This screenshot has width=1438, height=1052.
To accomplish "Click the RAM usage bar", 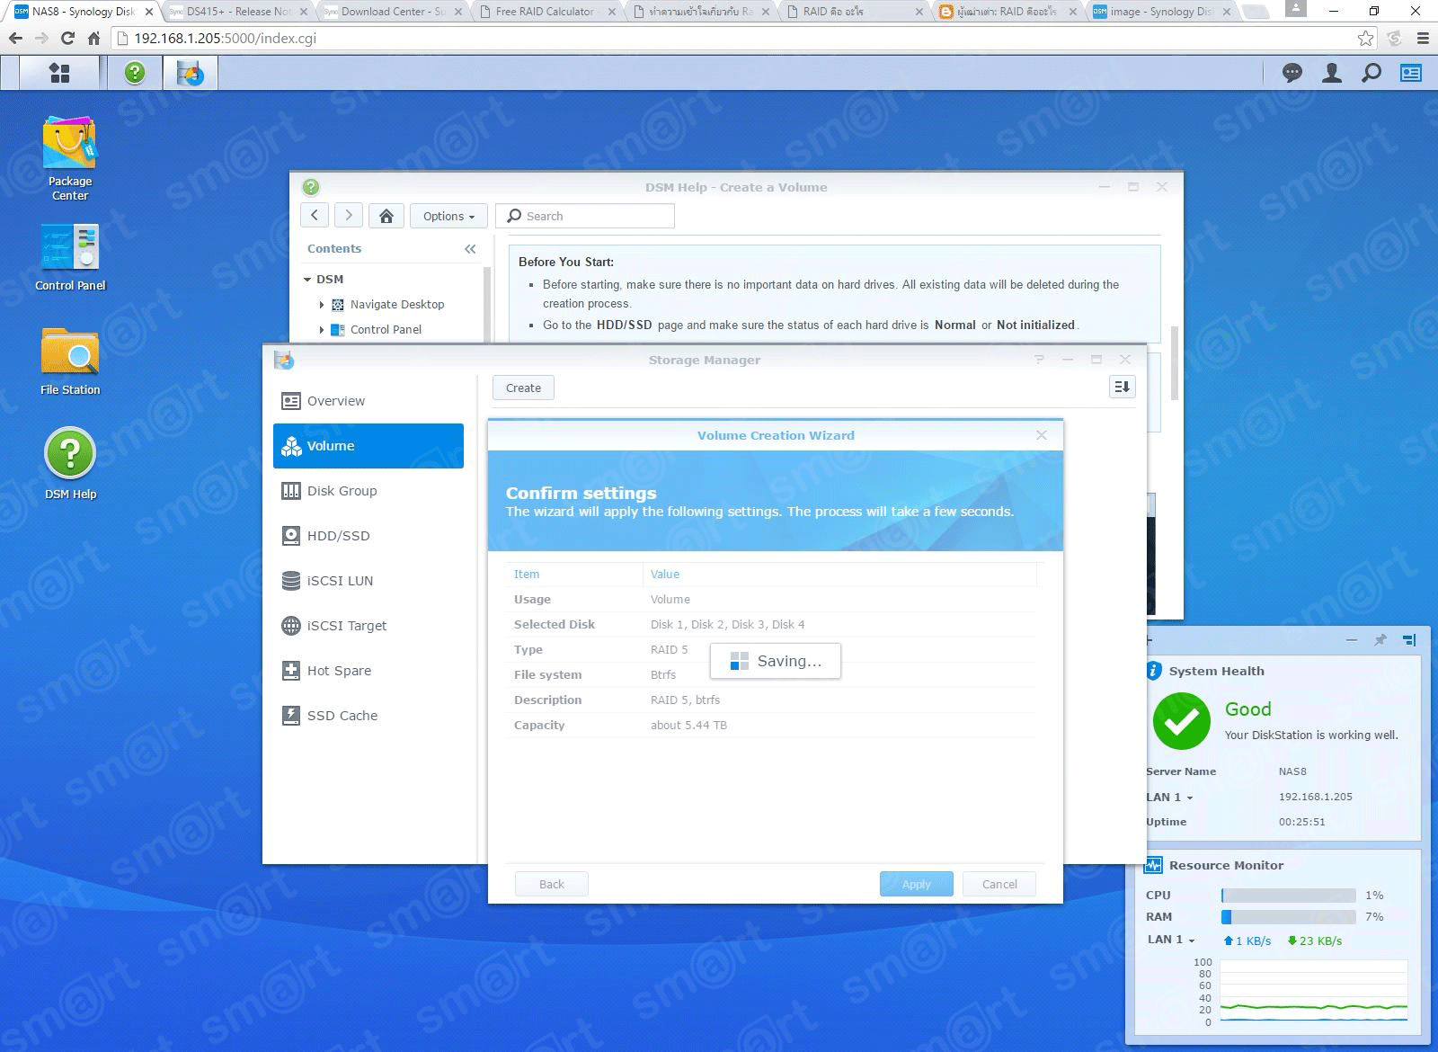I will [1289, 917].
